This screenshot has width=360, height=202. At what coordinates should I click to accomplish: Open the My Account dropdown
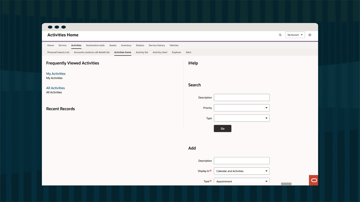coord(294,35)
